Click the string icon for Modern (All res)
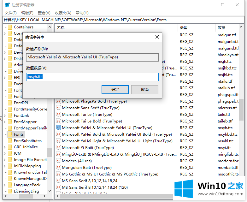247x202 pixels. [x=59, y=161]
